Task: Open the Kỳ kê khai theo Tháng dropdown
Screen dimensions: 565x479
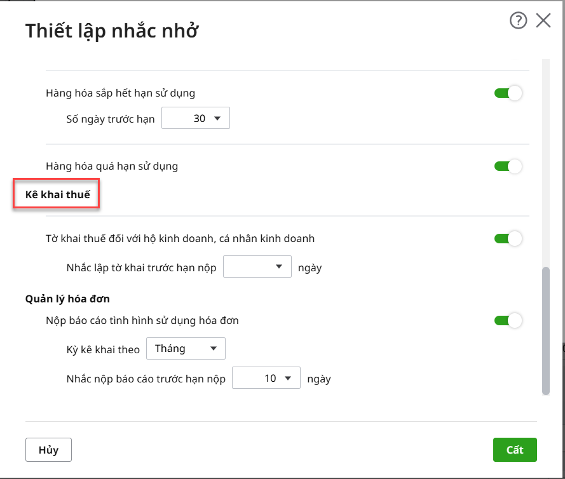Action: tap(186, 349)
